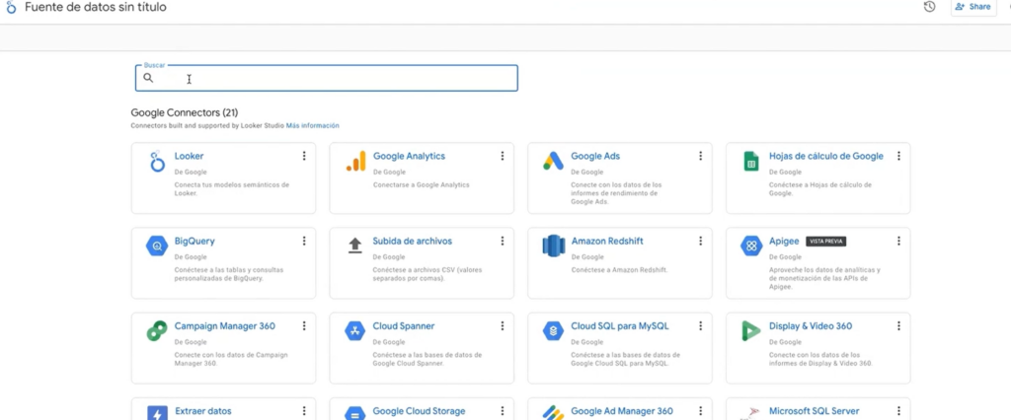Viewport: 1011px width, 420px height.
Task: Select the BigQuery connector title
Action: (x=194, y=241)
